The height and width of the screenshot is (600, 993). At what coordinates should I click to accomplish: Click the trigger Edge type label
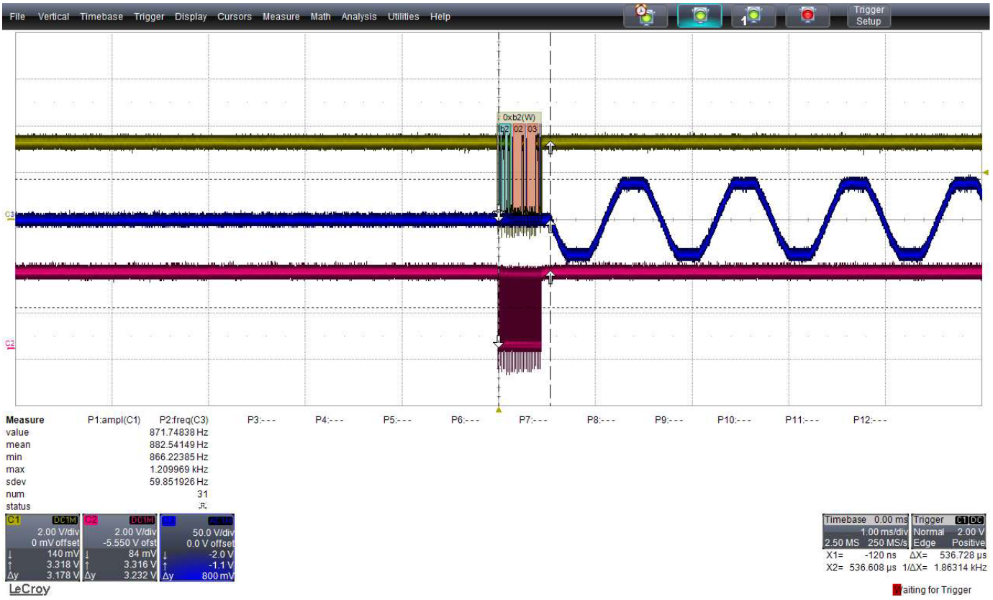pos(925,542)
